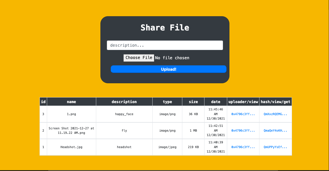Open the QmUPPyYsEf... hash link
The width and height of the screenshot is (329, 171).
pyautogui.click(x=275, y=147)
